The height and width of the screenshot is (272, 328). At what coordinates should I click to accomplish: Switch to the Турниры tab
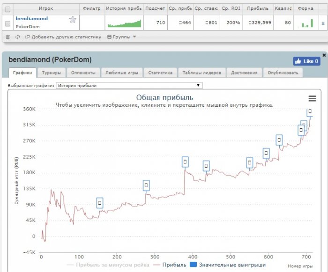point(52,73)
